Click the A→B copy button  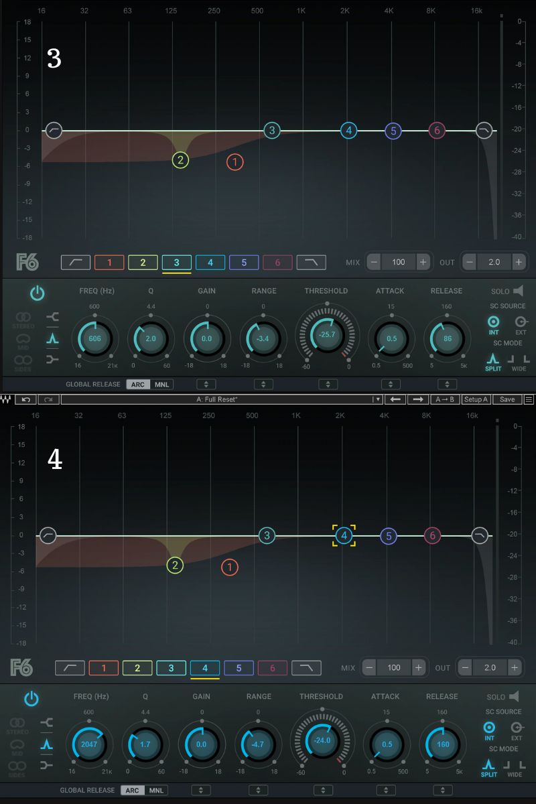(x=446, y=399)
